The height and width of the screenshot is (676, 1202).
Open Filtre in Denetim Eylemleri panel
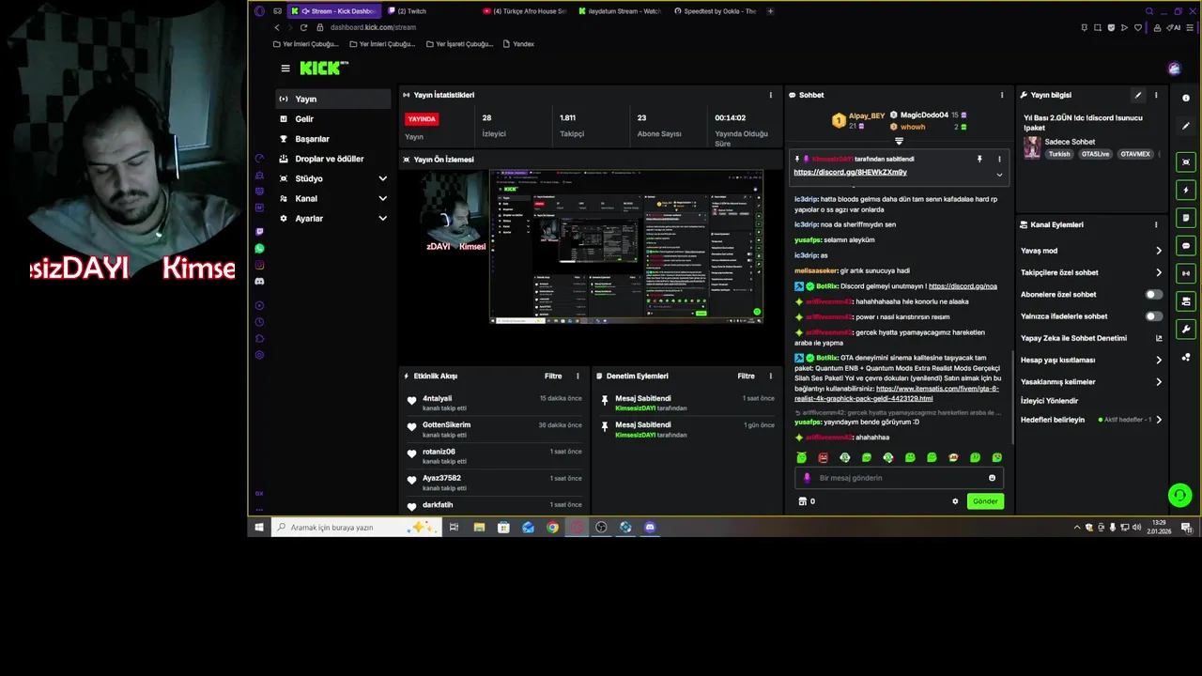[x=746, y=376]
